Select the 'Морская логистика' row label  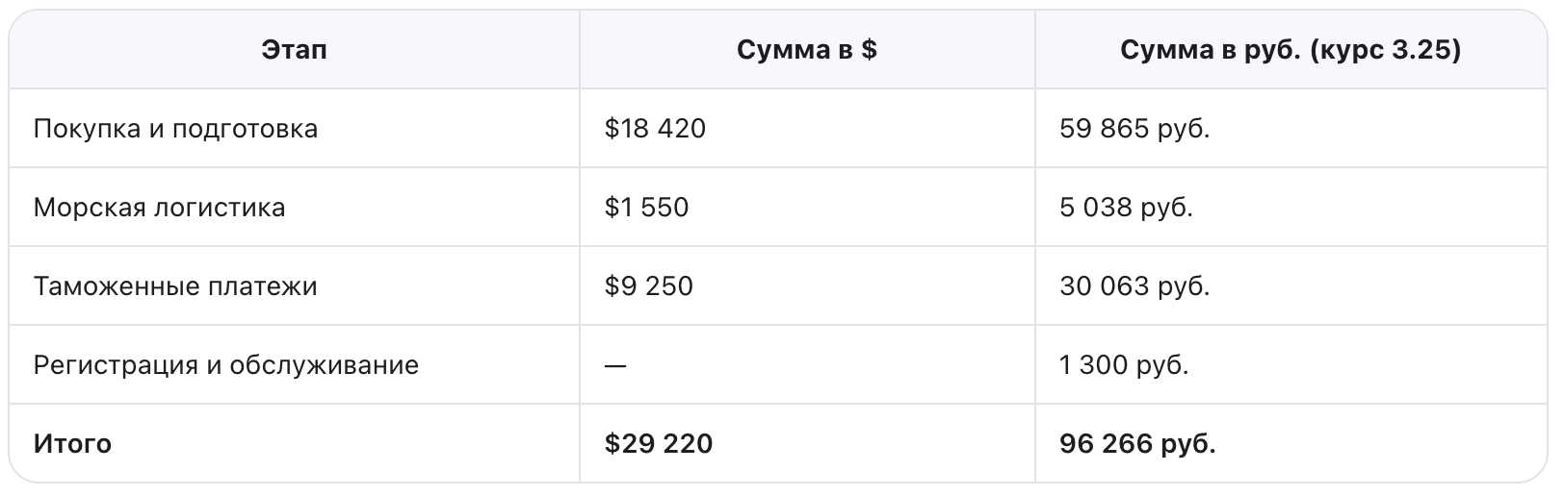[x=159, y=208]
